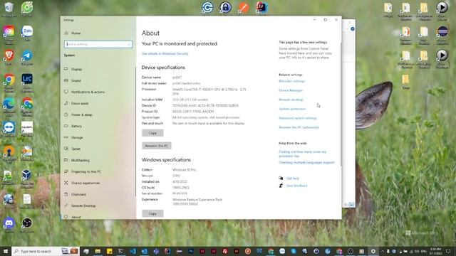
Task: Open the Microsoft Edge desktop shortcut
Action: (9, 106)
